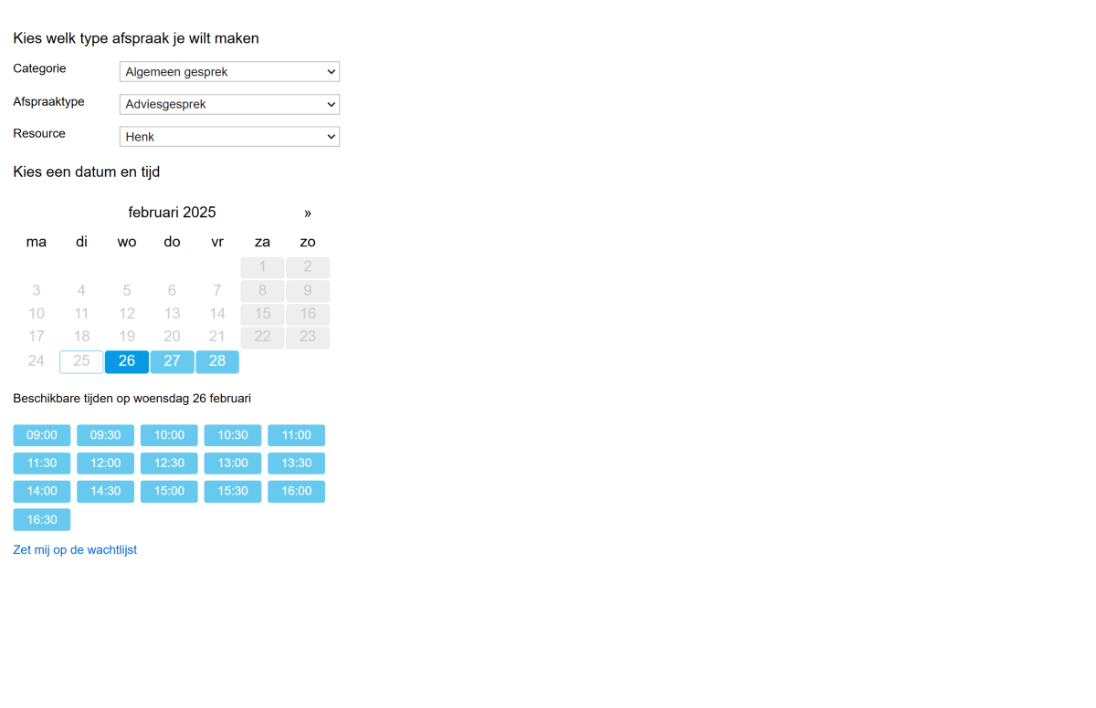The height and width of the screenshot is (708, 1096).
Task: Go to next month with » arrow
Action: click(308, 213)
